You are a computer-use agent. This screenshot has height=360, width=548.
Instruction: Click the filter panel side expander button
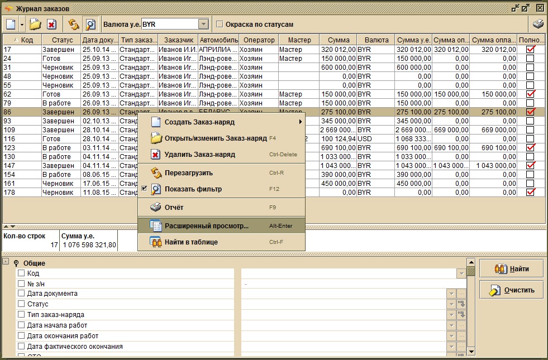[x=6, y=261]
